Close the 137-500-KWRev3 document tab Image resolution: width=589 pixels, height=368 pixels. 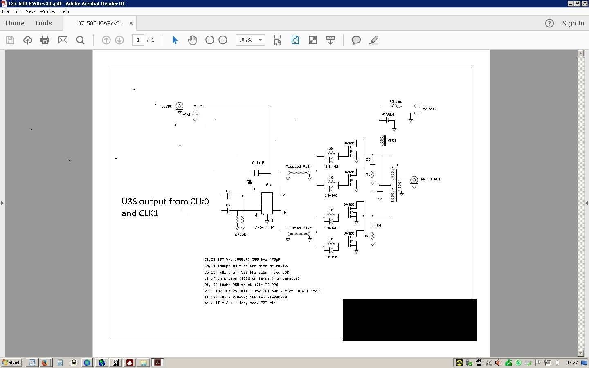[x=131, y=23]
